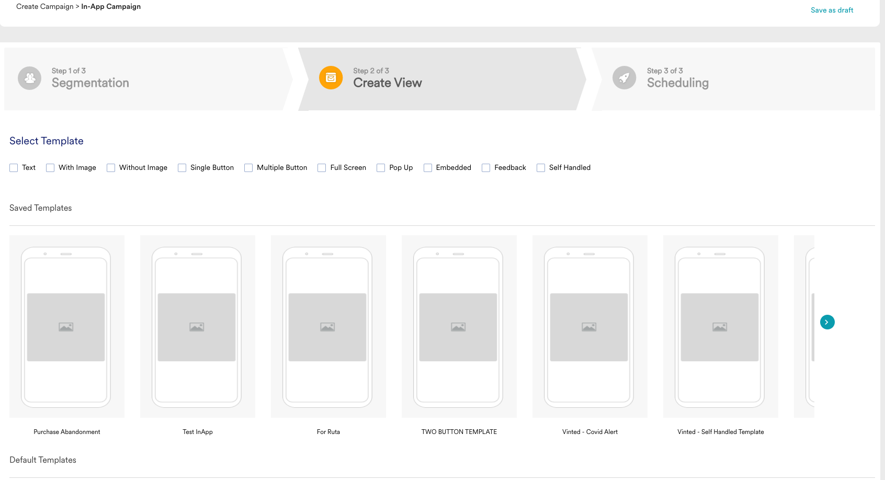Click the Scheduling rocket icon
This screenshot has width=885, height=480.
(625, 78)
